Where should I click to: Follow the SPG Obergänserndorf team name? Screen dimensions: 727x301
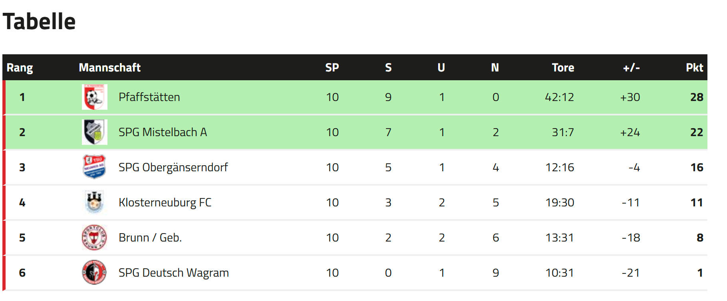coord(173,167)
